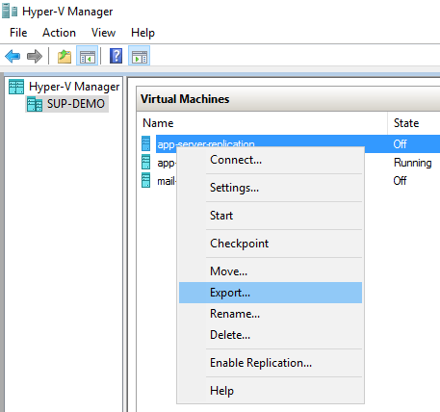Click the Hyper-V Manager title bar icon
The height and width of the screenshot is (412, 440).
click(x=10, y=12)
